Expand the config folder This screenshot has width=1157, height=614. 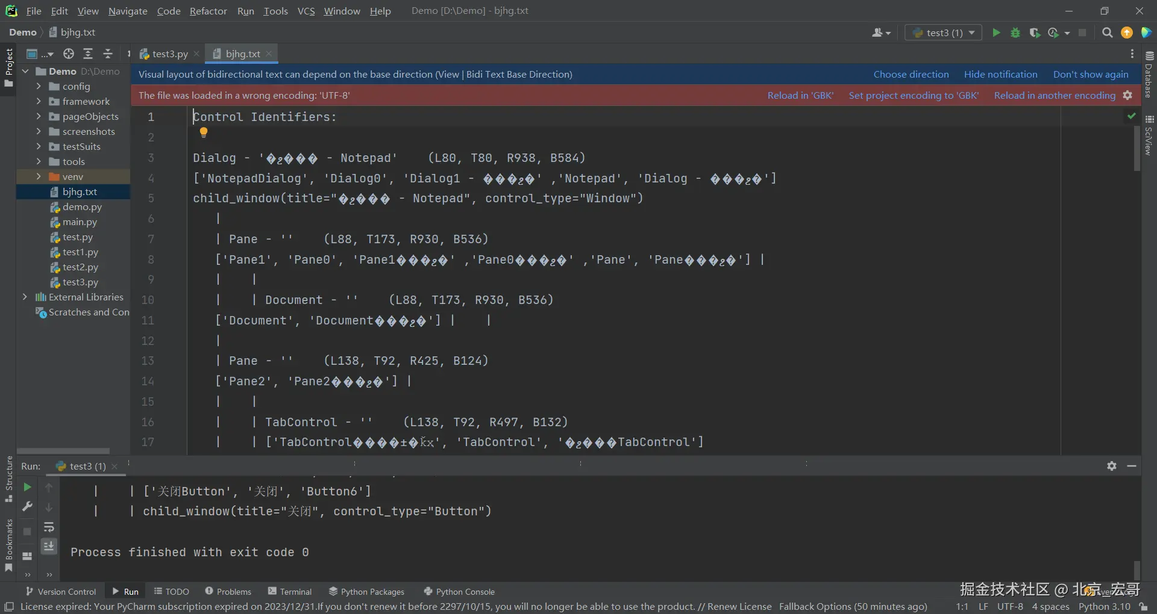point(39,86)
